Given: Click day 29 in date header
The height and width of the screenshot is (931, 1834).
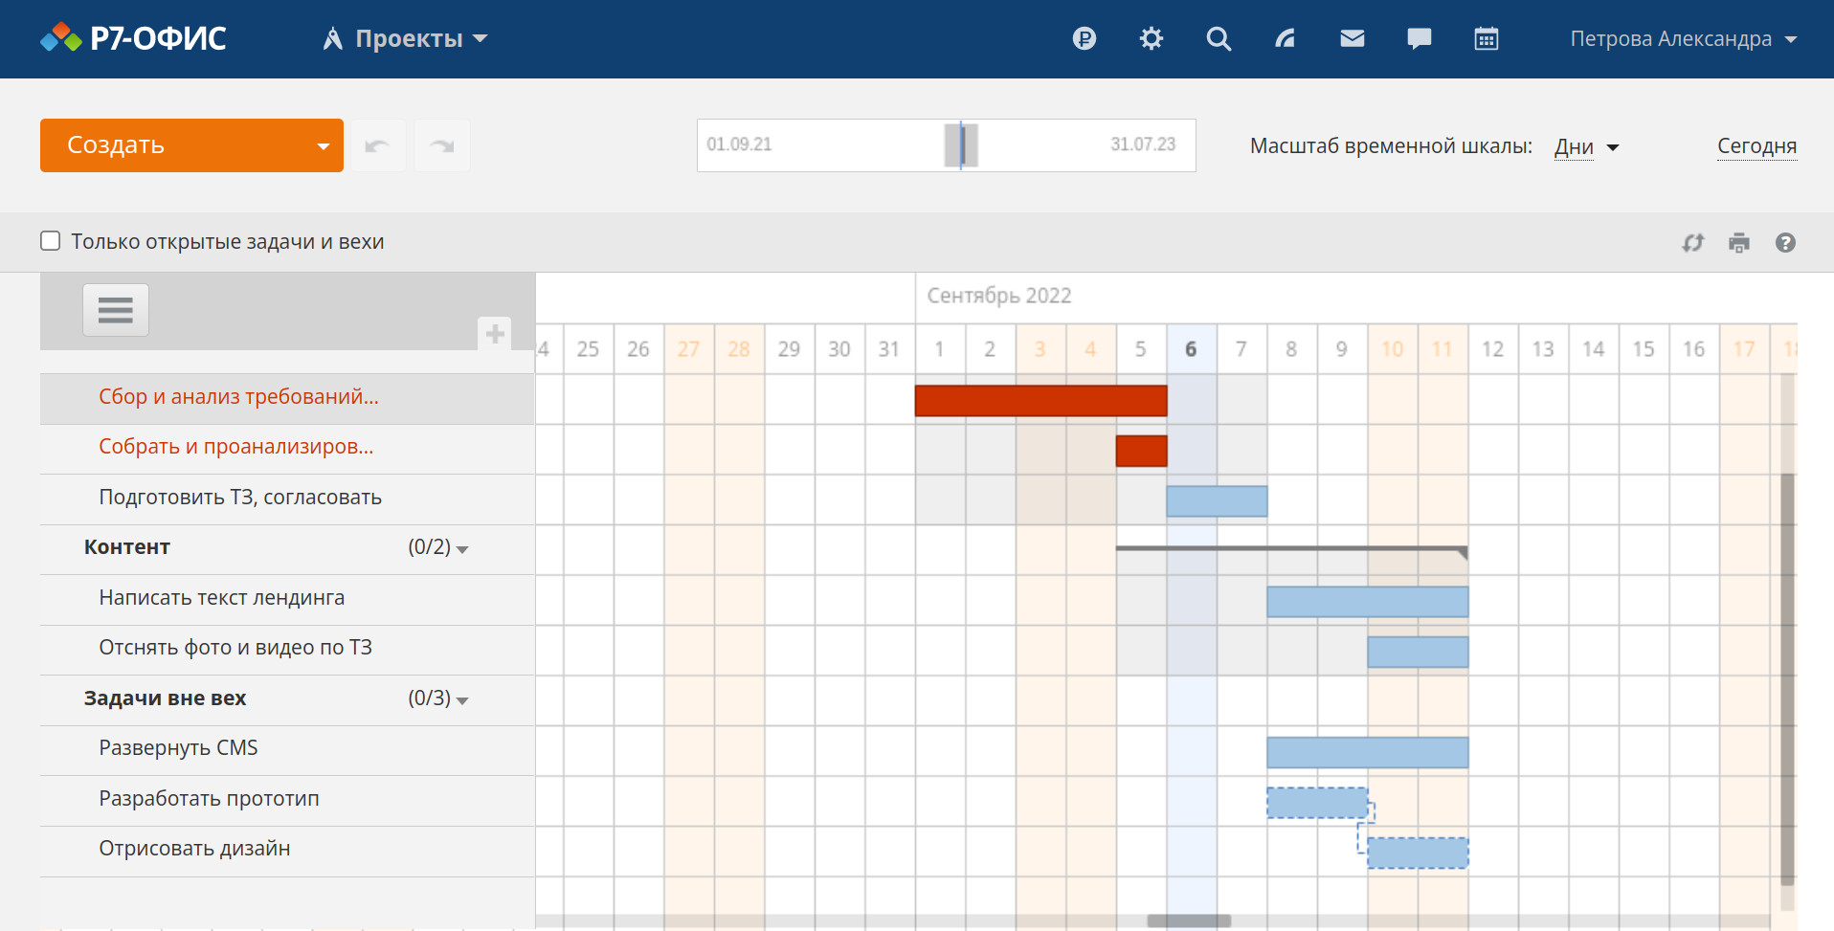Looking at the screenshot, I should click(789, 349).
